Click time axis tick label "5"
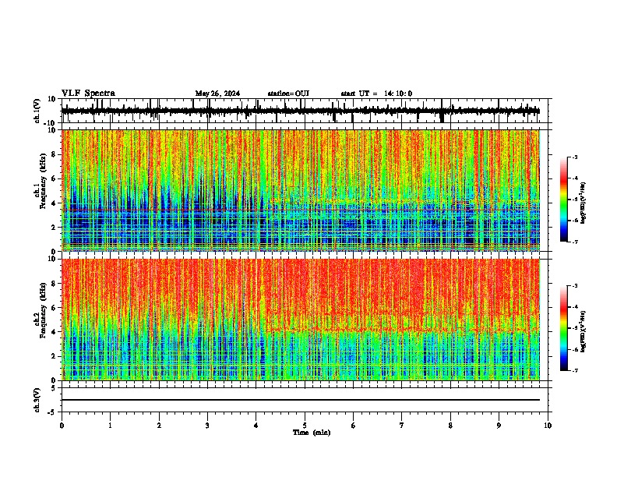This screenshot has height=477, width=617. pos(305,426)
